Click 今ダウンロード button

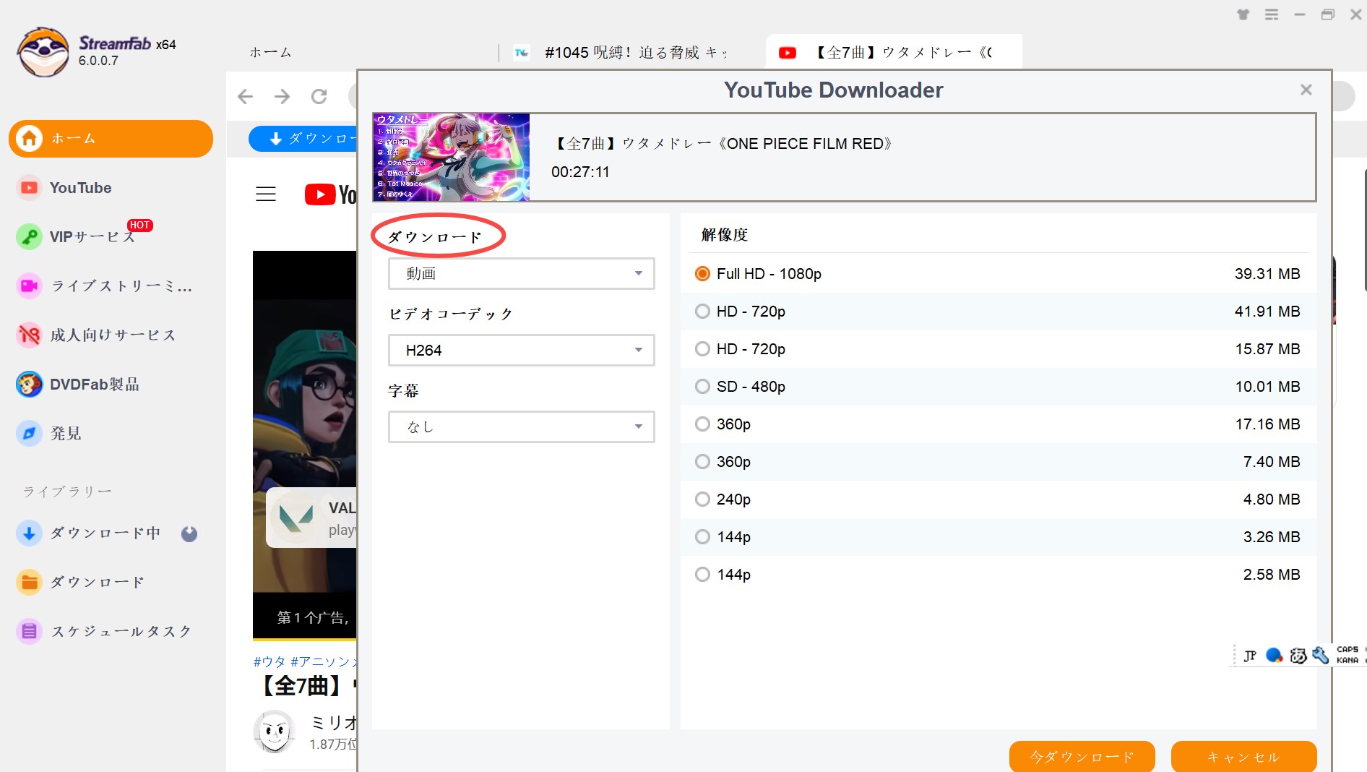tap(1082, 756)
